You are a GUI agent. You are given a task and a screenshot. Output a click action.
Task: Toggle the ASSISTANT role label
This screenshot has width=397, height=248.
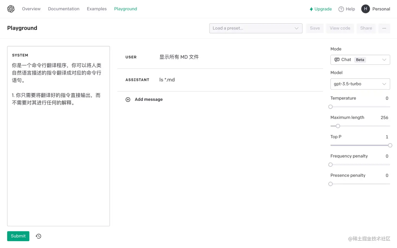pyautogui.click(x=137, y=80)
